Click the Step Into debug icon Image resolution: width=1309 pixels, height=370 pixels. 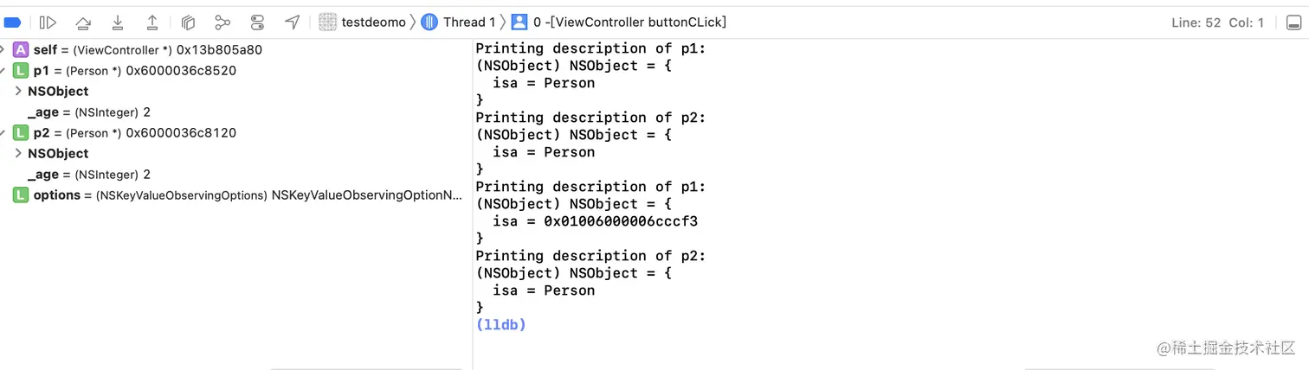tap(118, 22)
